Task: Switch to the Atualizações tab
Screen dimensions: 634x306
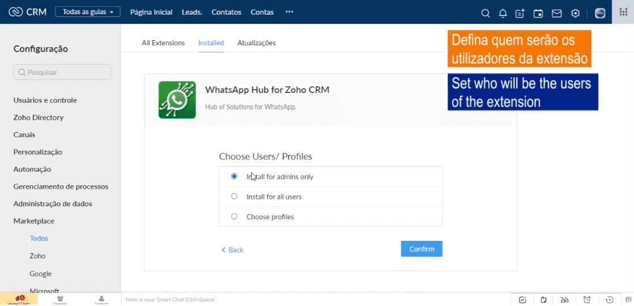Action: click(256, 42)
